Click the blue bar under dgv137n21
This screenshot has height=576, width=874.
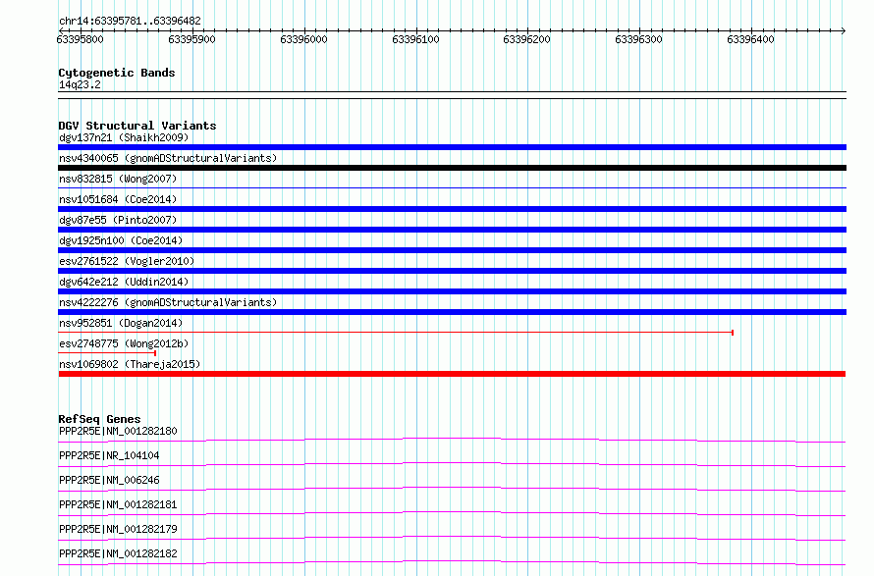click(x=452, y=147)
